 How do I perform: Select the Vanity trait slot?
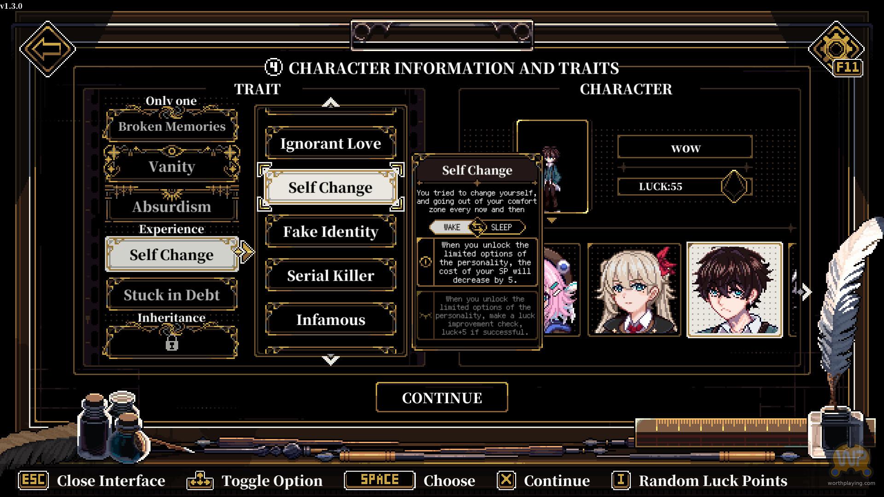click(x=171, y=167)
